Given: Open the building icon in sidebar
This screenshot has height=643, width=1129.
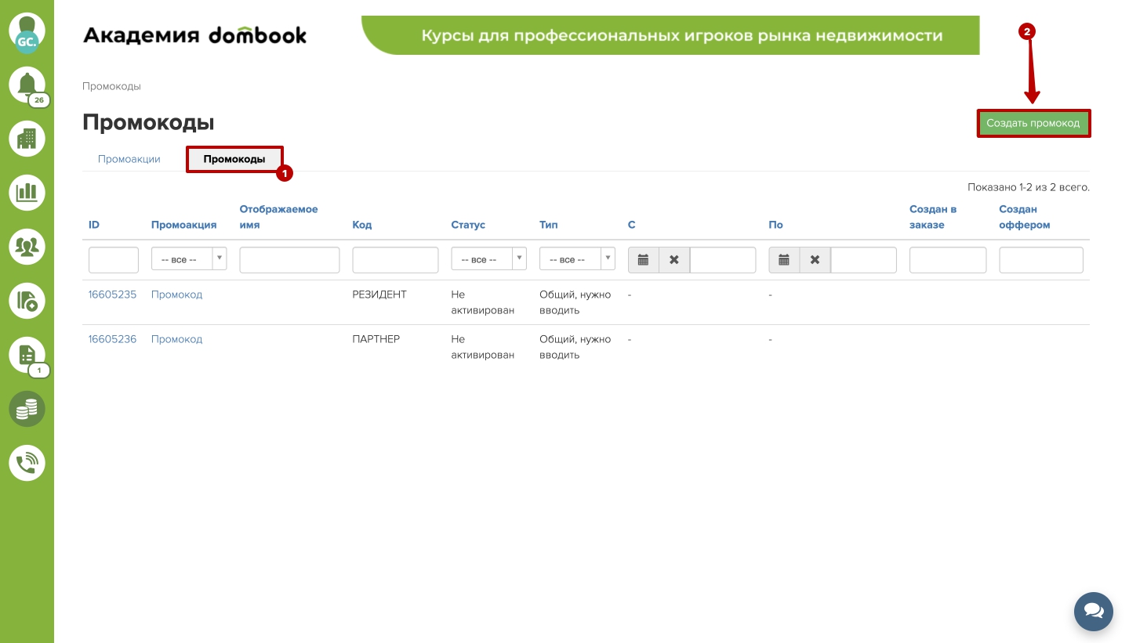Looking at the screenshot, I should click(27, 139).
